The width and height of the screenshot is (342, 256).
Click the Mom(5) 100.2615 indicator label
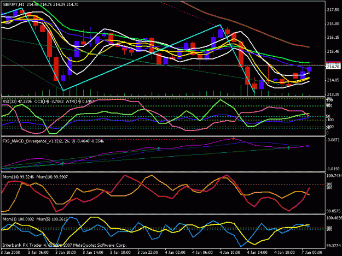coord(52,219)
